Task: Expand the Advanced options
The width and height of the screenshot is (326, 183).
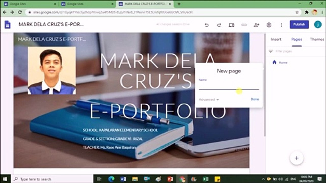Action: (209, 100)
